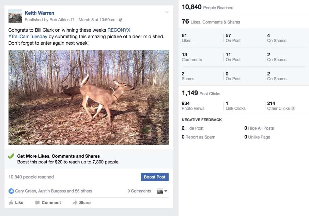Viewport: 309px width, 216px height.
Task: Click the Share arrow icon
Action: point(75,203)
